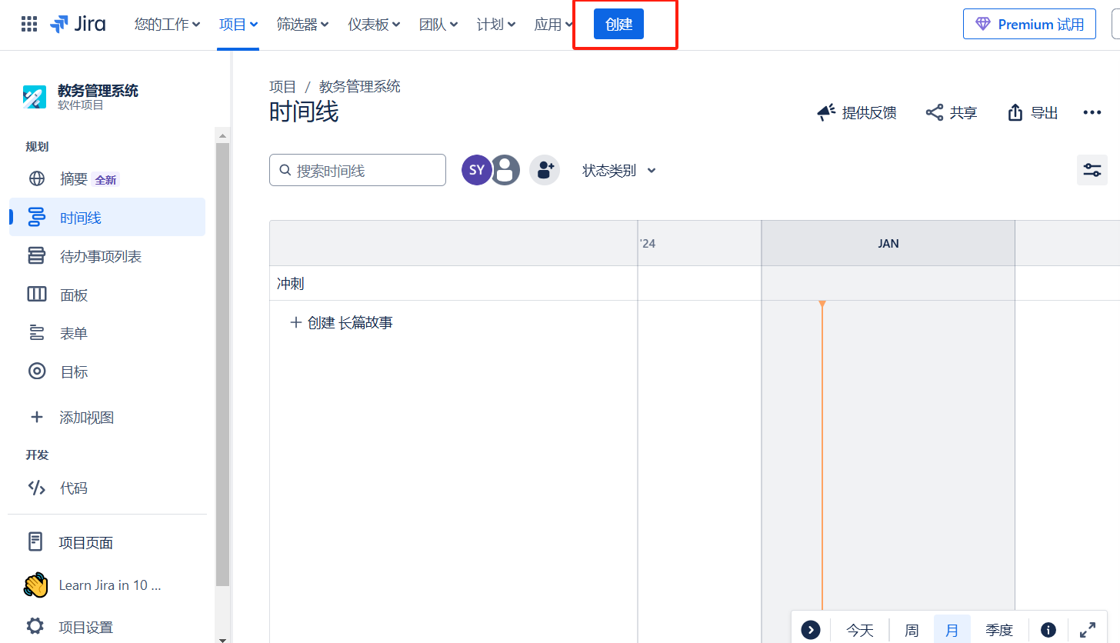Click the 共享 share button
The image size is (1120, 643).
click(952, 113)
